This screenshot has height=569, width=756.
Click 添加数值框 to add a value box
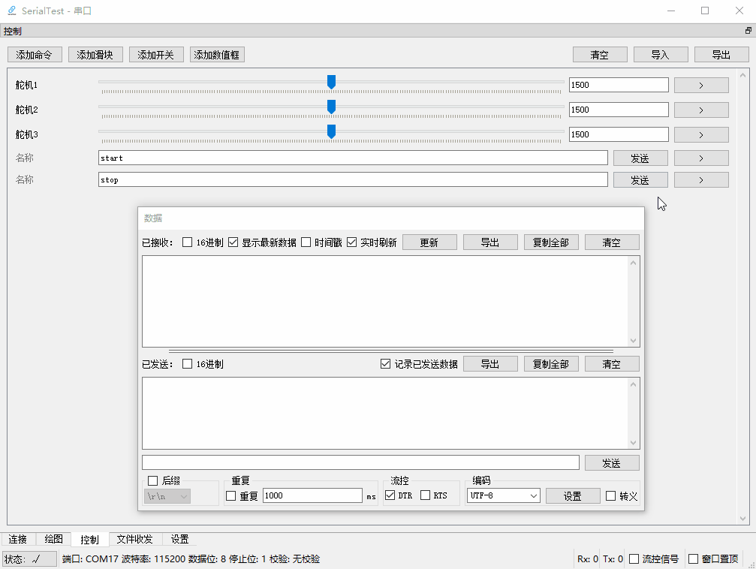216,54
